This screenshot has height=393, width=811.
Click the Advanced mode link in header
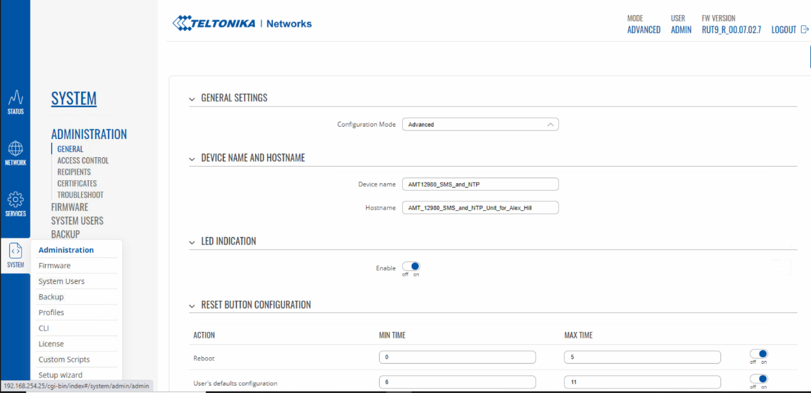pyautogui.click(x=643, y=30)
